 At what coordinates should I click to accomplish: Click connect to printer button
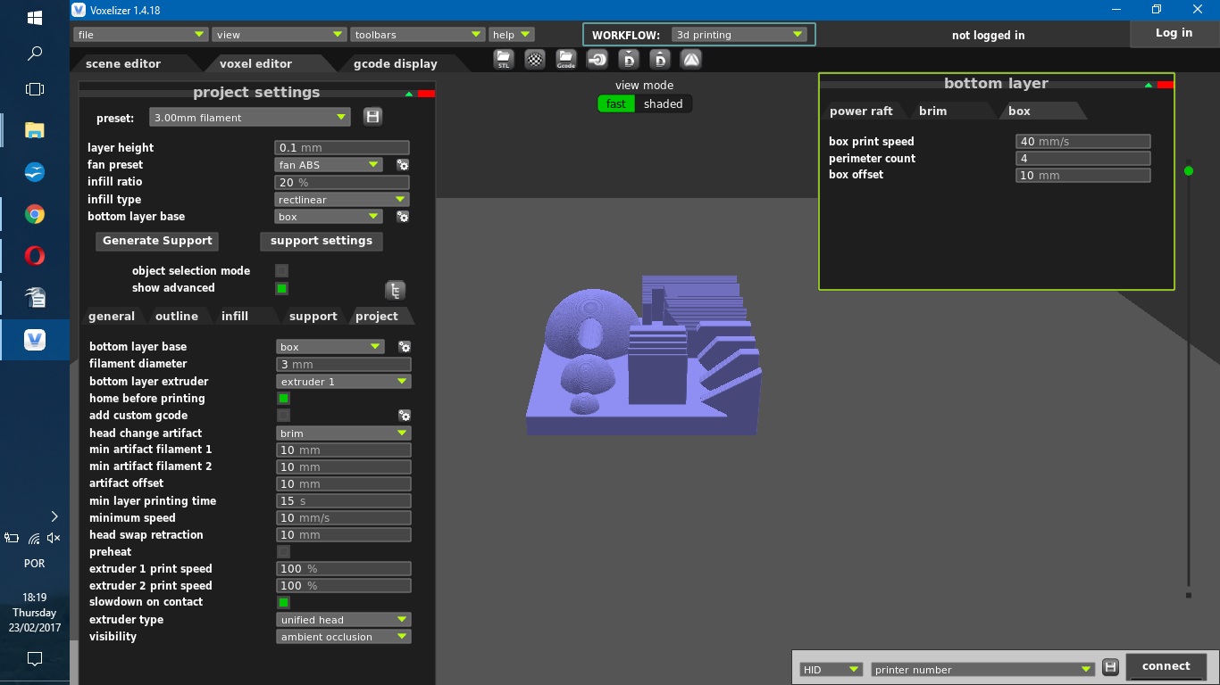1166,666
